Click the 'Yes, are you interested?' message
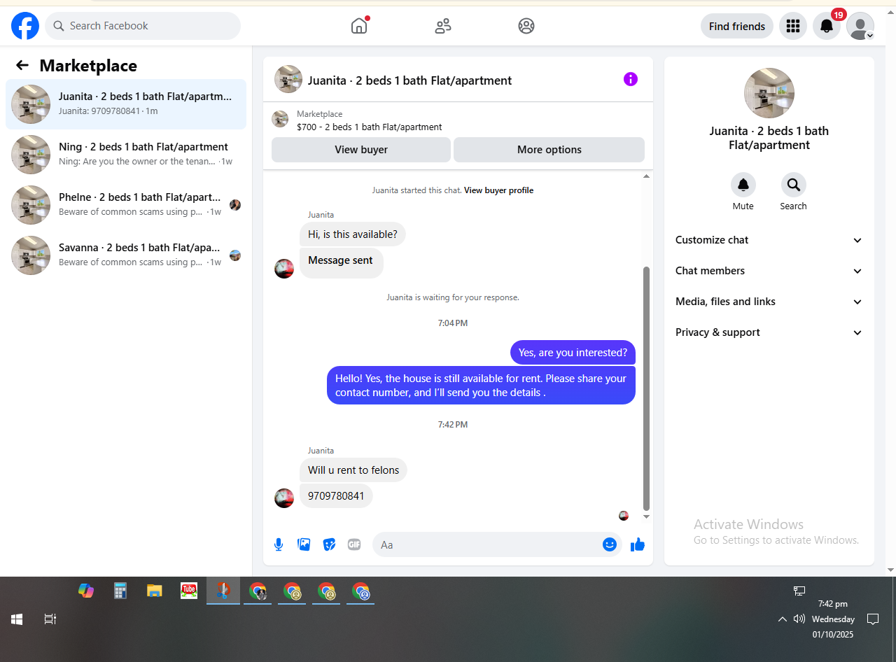Viewport: 896px width, 662px height. click(573, 353)
